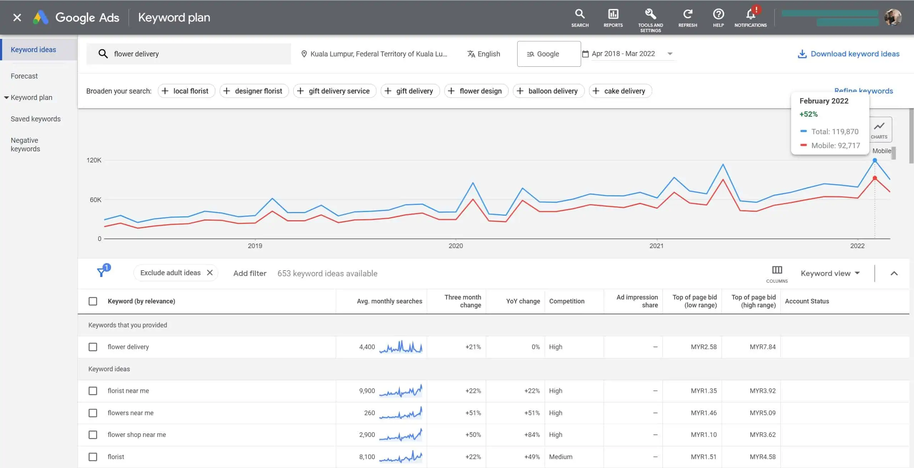Image resolution: width=914 pixels, height=468 pixels.
Task: Open the Search tool in header
Action: click(580, 18)
